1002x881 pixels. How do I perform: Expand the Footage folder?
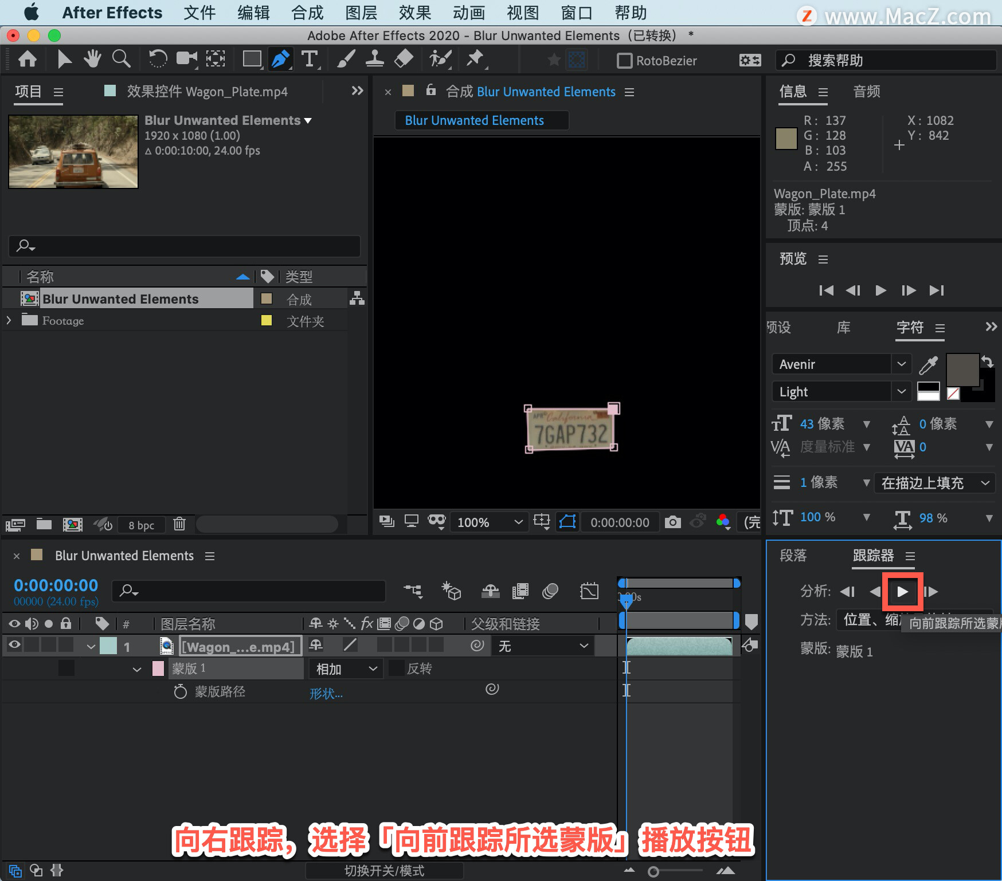click(9, 320)
